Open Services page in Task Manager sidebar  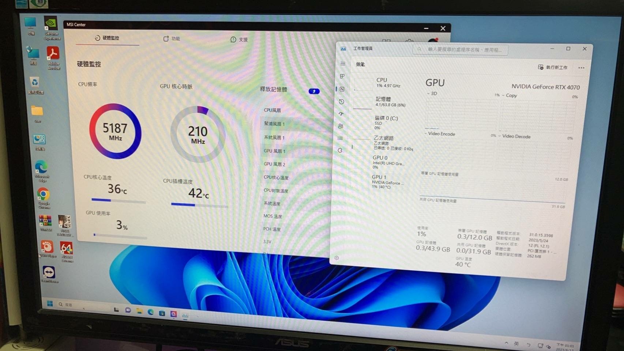[x=340, y=150]
